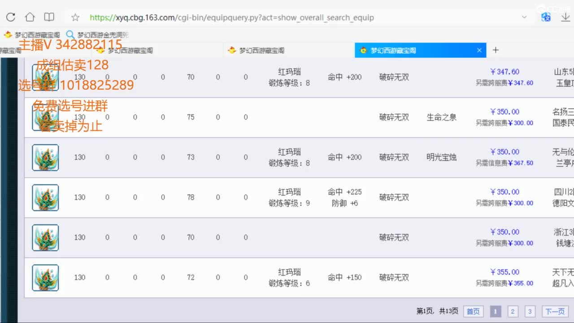Open the translate page icon
Screen dimensions: 574x323
pyautogui.click(x=546, y=17)
